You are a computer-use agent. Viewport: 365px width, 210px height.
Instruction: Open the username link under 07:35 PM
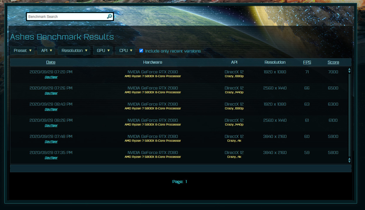51,158
